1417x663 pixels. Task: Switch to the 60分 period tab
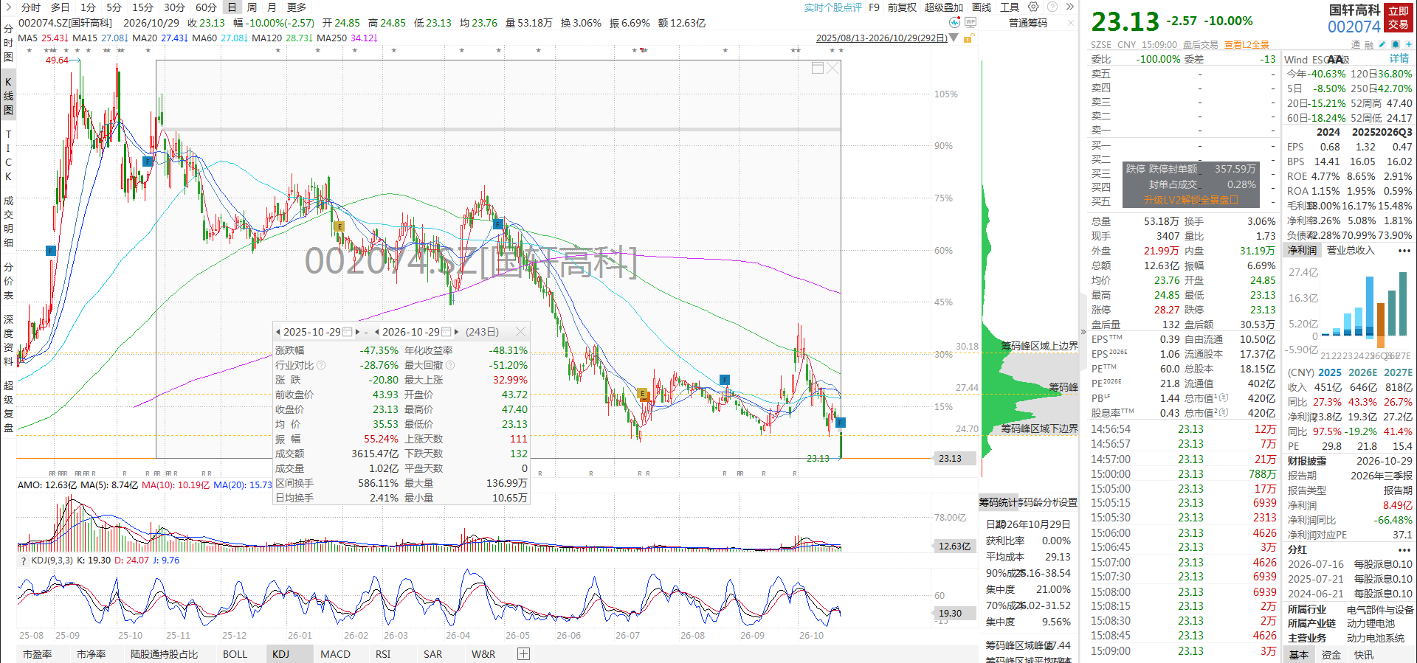[x=206, y=7]
